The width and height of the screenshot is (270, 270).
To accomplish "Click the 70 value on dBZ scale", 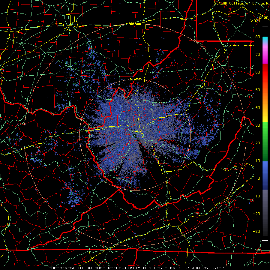I will pos(258,54).
